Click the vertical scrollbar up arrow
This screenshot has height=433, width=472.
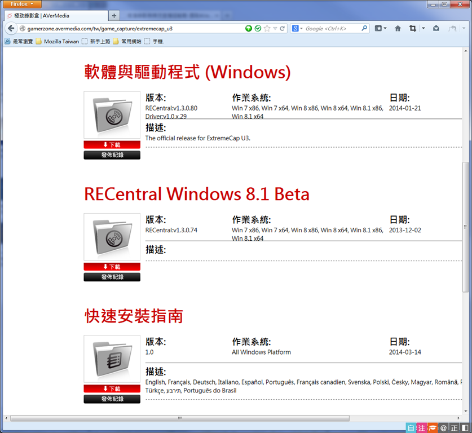pos(465,51)
